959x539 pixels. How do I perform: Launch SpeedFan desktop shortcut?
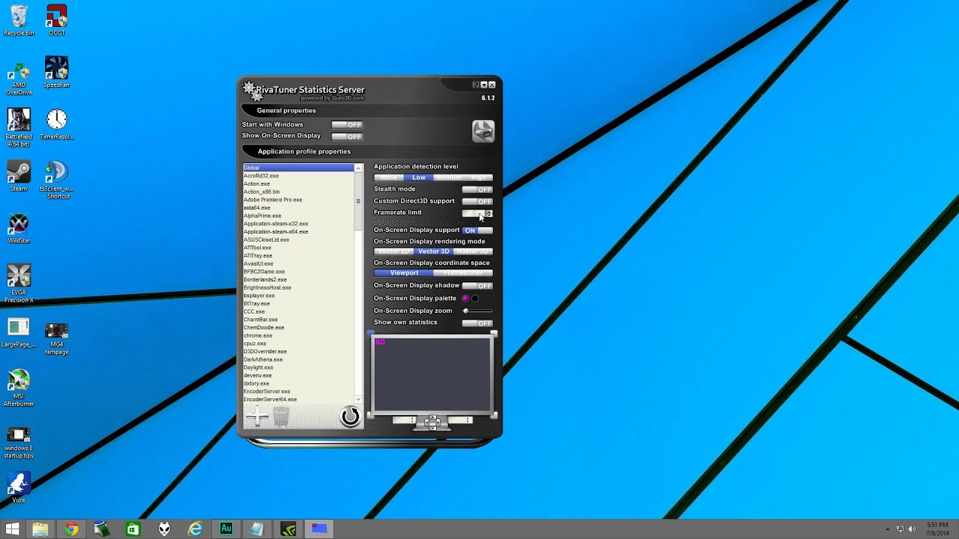click(x=57, y=72)
